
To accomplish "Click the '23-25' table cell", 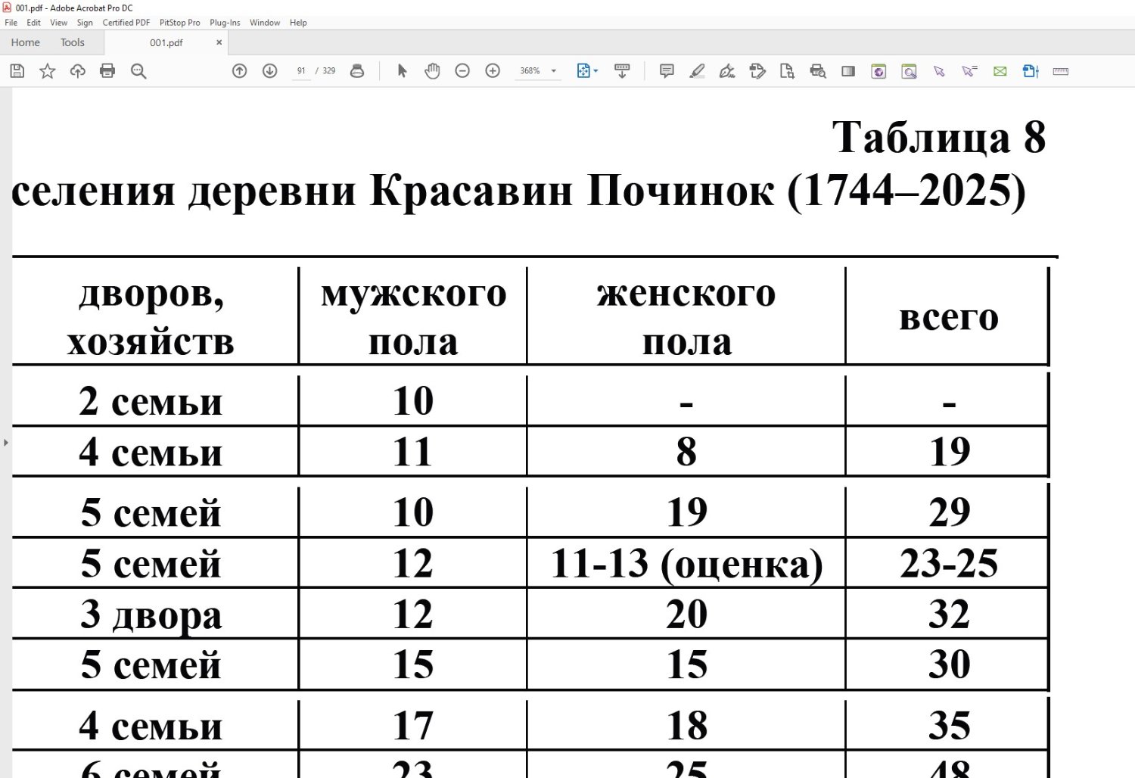I will click(949, 563).
